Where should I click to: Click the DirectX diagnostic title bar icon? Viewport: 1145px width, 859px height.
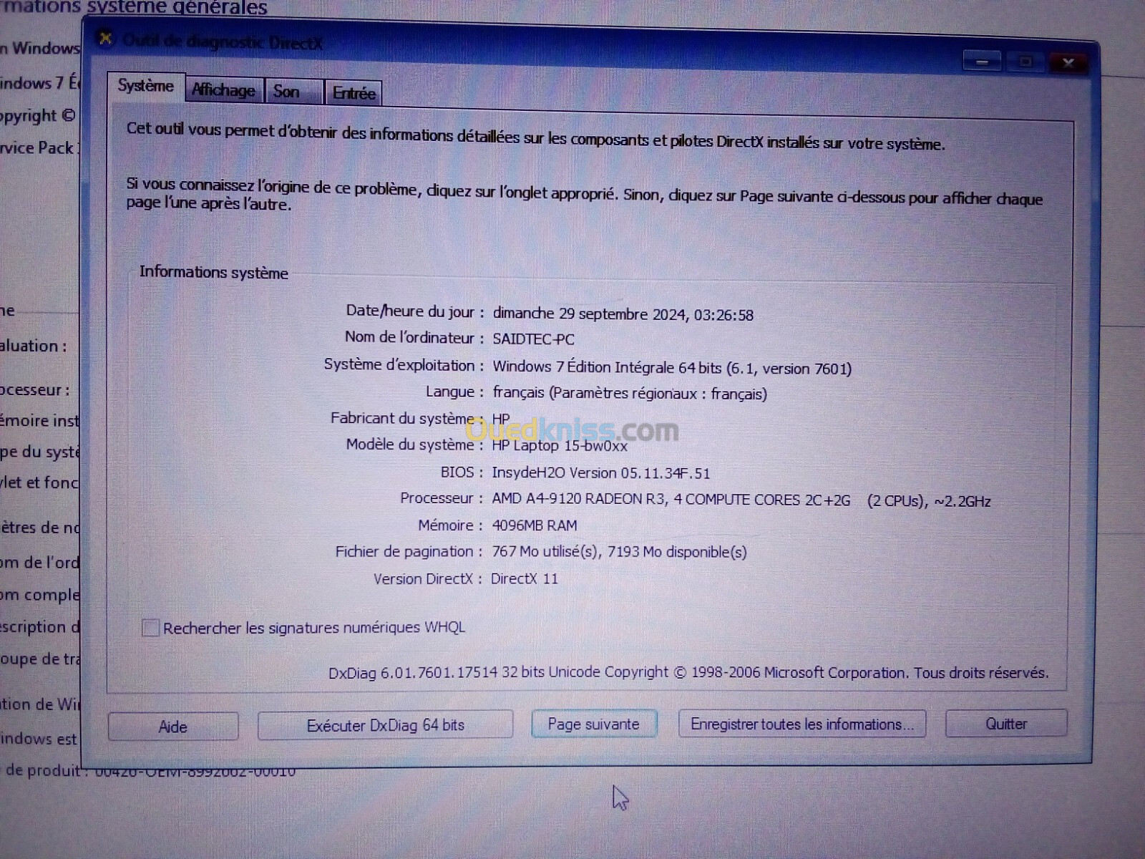coord(106,38)
